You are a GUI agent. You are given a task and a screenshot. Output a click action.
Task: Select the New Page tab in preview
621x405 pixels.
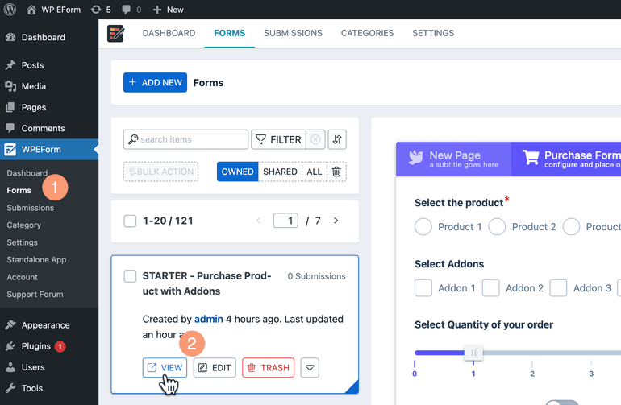(453, 159)
